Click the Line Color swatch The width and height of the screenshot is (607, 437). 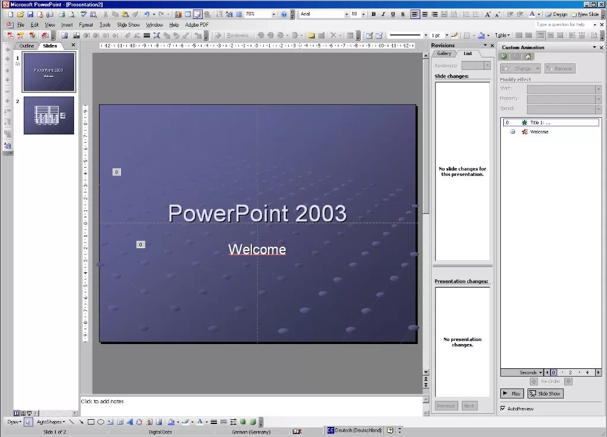point(185,422)
